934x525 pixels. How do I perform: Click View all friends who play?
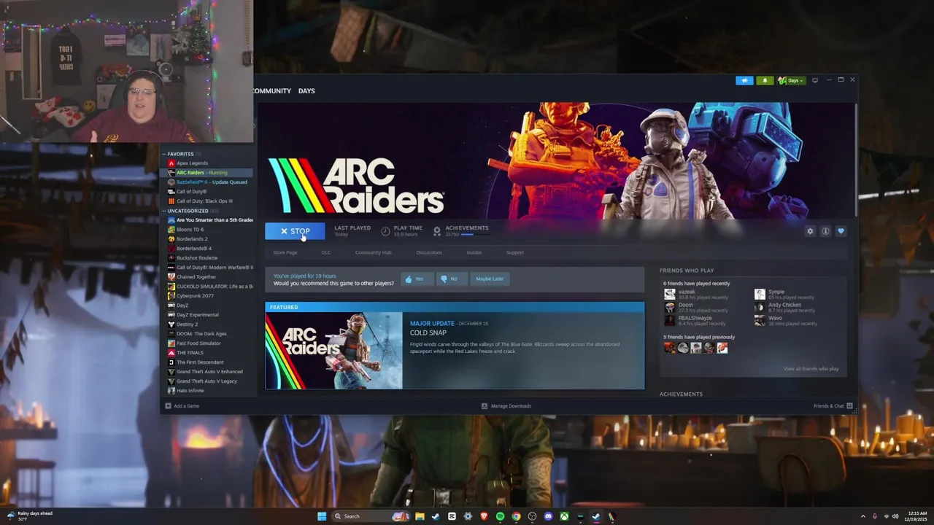point(811,369)
